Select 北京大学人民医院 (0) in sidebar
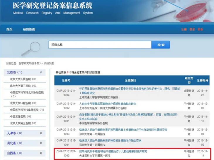 point(23,79)
